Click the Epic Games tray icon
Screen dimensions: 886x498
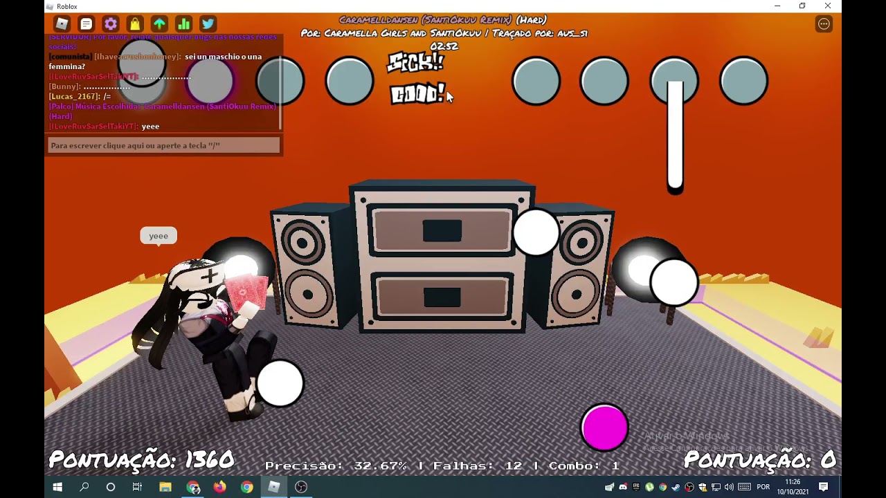click(636, 487)
